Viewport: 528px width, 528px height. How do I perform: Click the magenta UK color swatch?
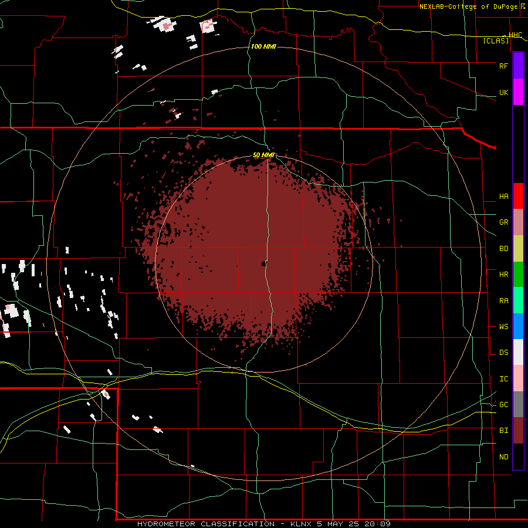(x=518, y=92)
